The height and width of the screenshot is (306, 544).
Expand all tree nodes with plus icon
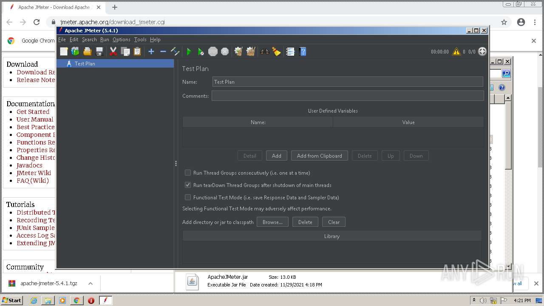pyautogui.click(x=151, y=51)
